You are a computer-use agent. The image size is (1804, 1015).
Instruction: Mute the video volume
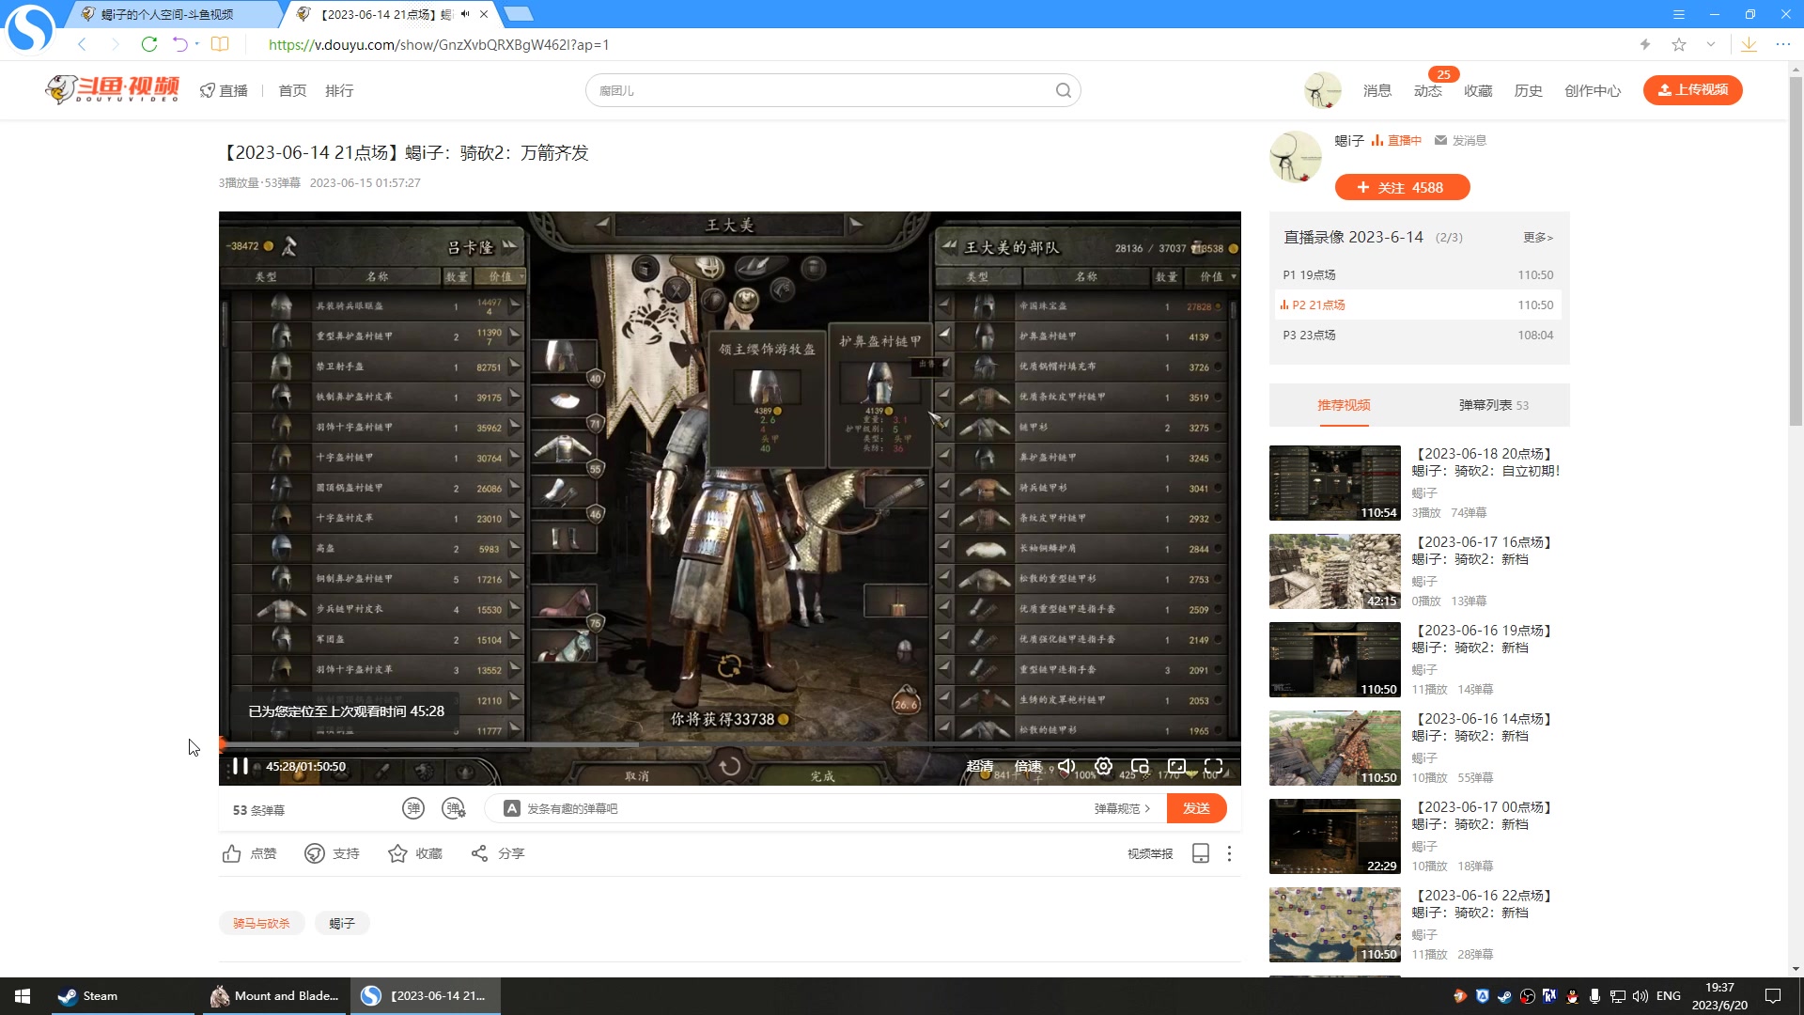(1066, 766)
